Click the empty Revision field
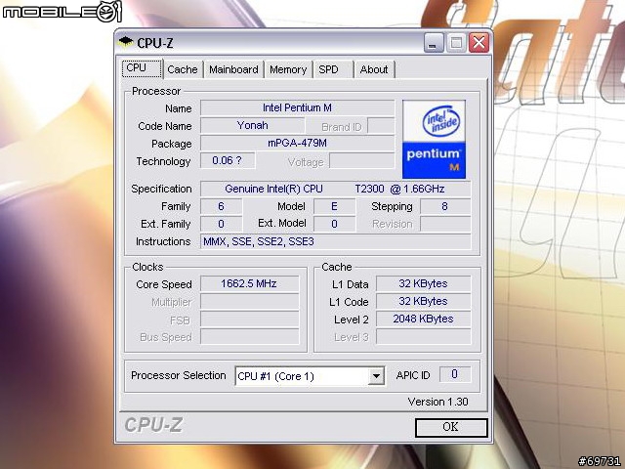Screen dimensions: 625x469 (x=445, y=224)
